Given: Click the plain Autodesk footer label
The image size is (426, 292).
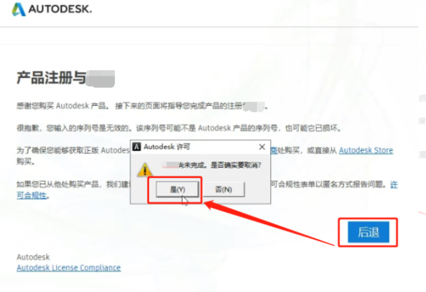Looking at the screenshot, I should (33, 257).
